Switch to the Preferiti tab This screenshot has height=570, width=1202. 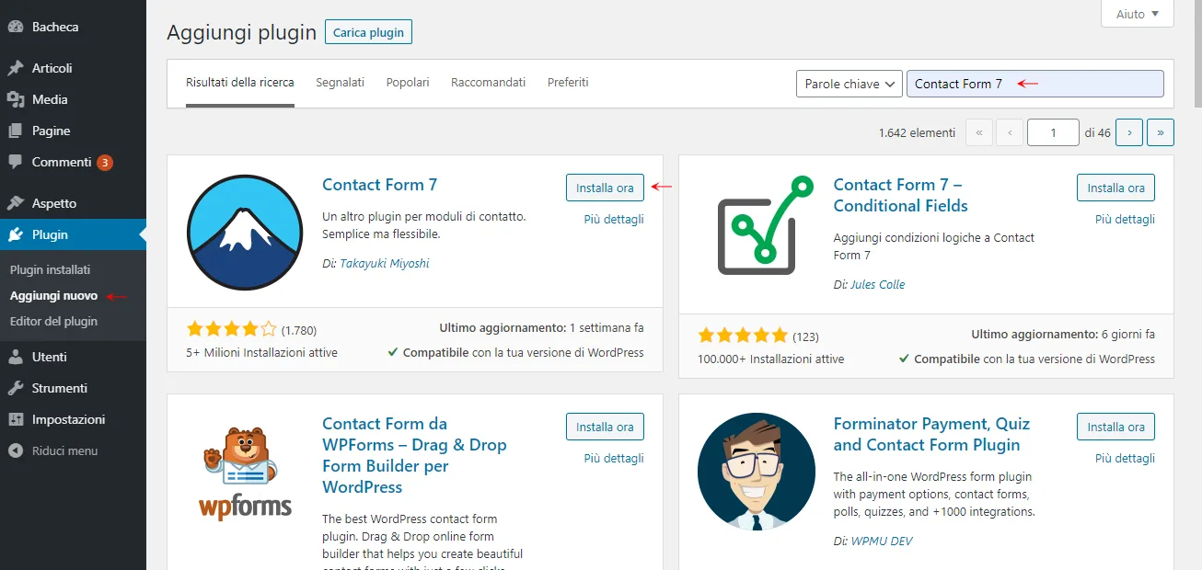[568, 83]
